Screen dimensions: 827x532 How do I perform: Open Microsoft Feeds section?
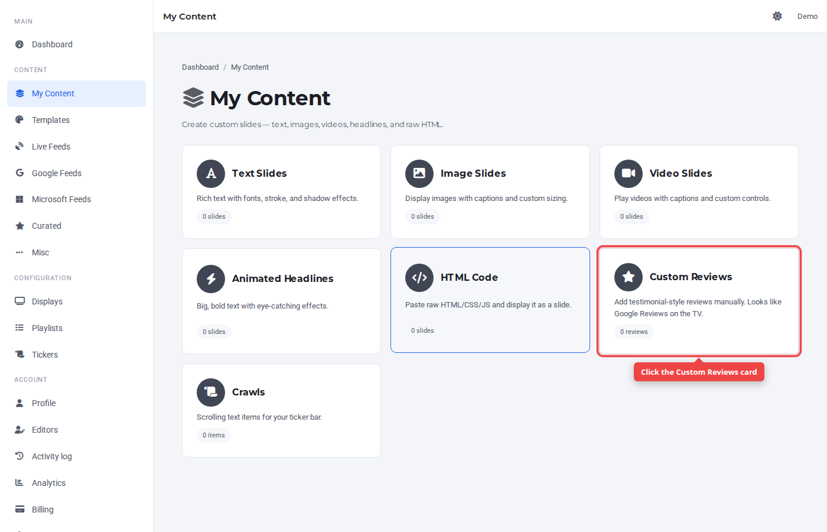tap(77, 199)
